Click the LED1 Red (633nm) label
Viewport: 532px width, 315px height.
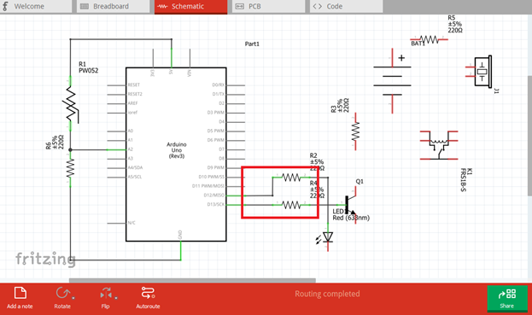tap(351, 214)
